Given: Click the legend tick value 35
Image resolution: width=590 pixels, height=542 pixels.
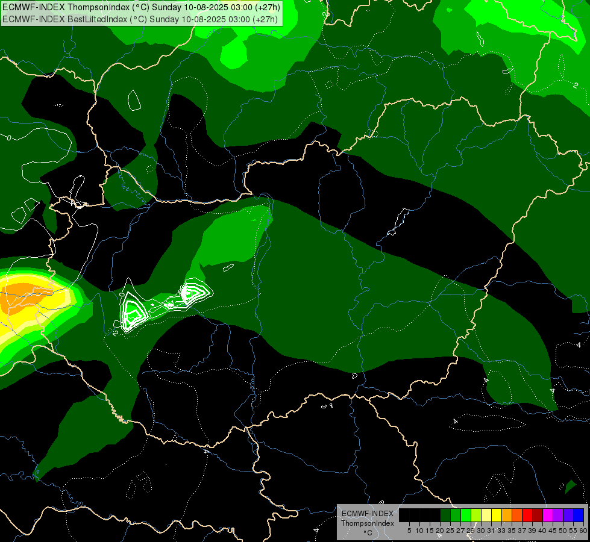Looking at the screenshot, I should tap(512, 531).
